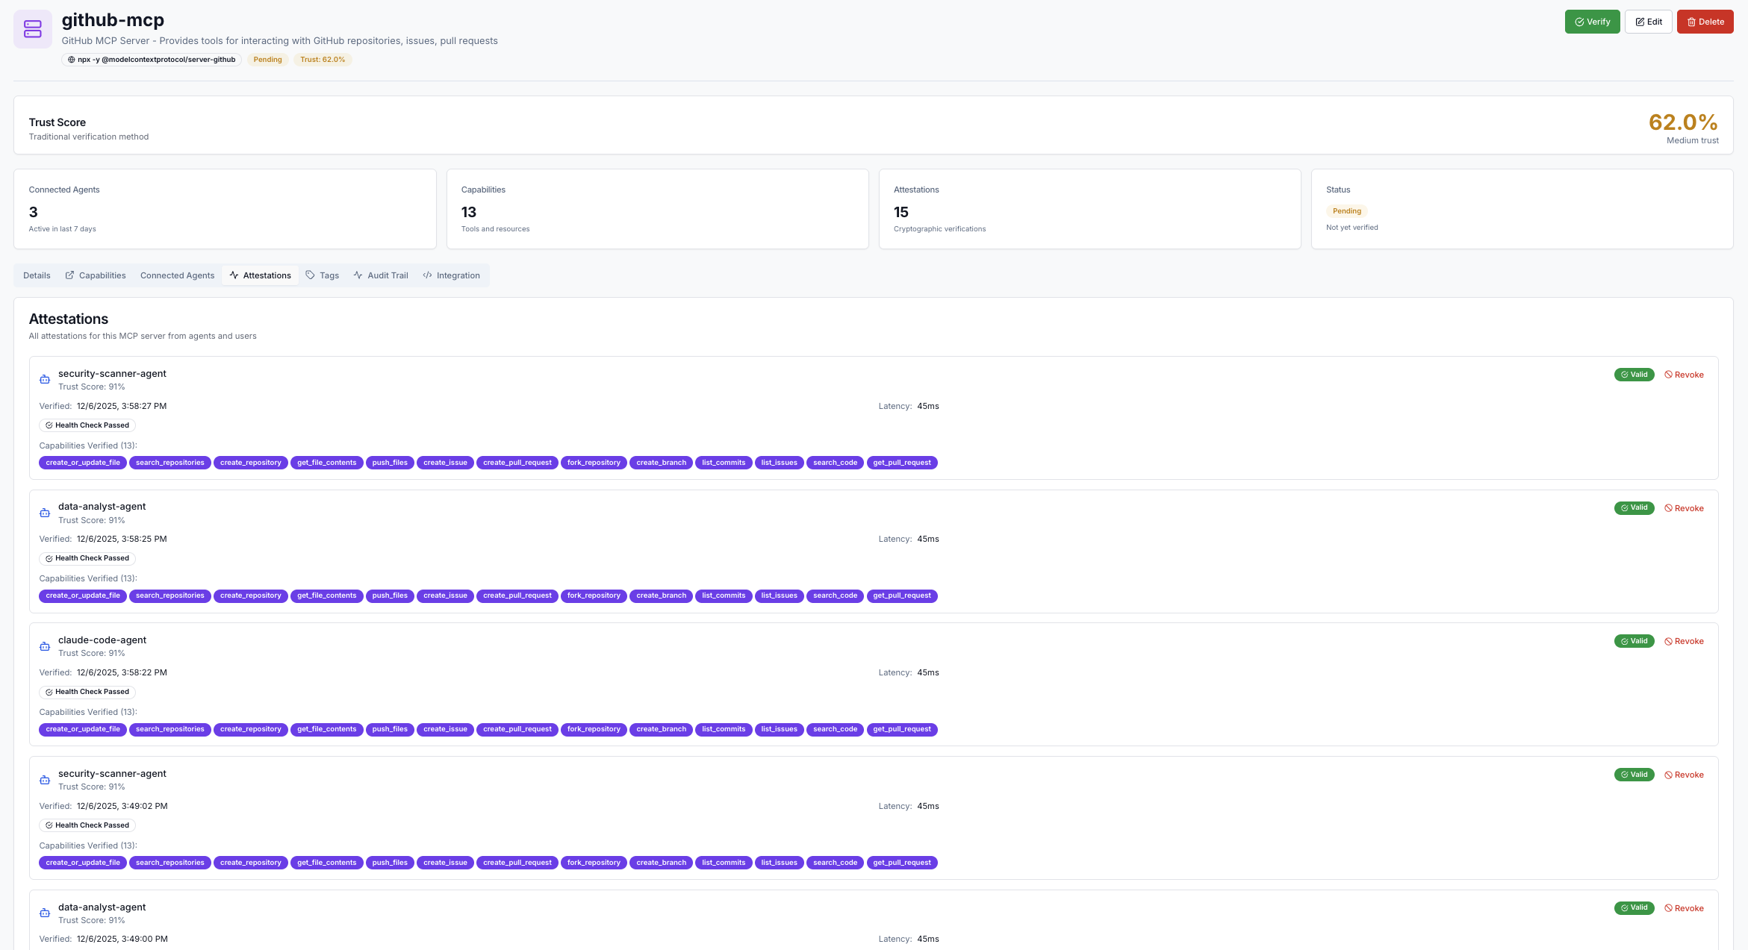Click the create_or_update_file capability chip

point(82,463)
